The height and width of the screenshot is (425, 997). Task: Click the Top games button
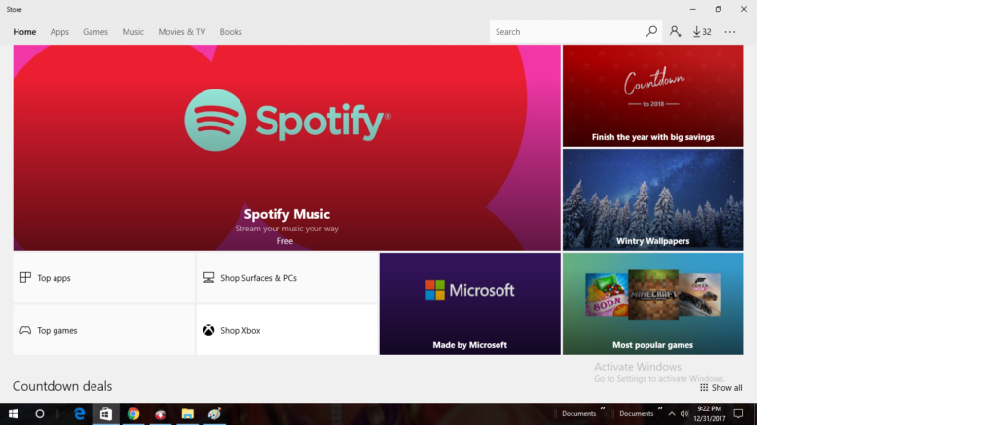pos(104,330)
